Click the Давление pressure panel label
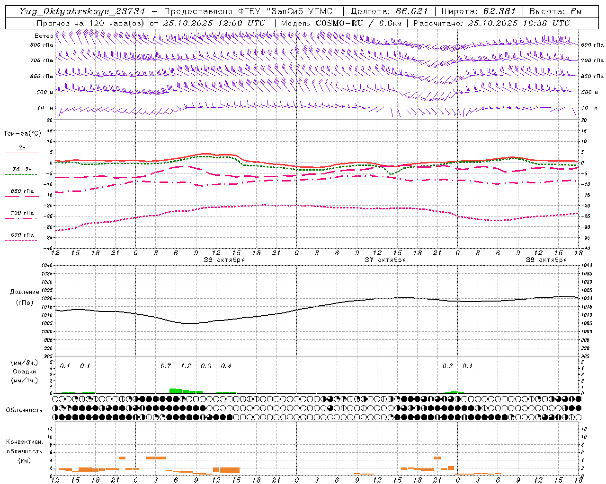 [x=24, y=292]
